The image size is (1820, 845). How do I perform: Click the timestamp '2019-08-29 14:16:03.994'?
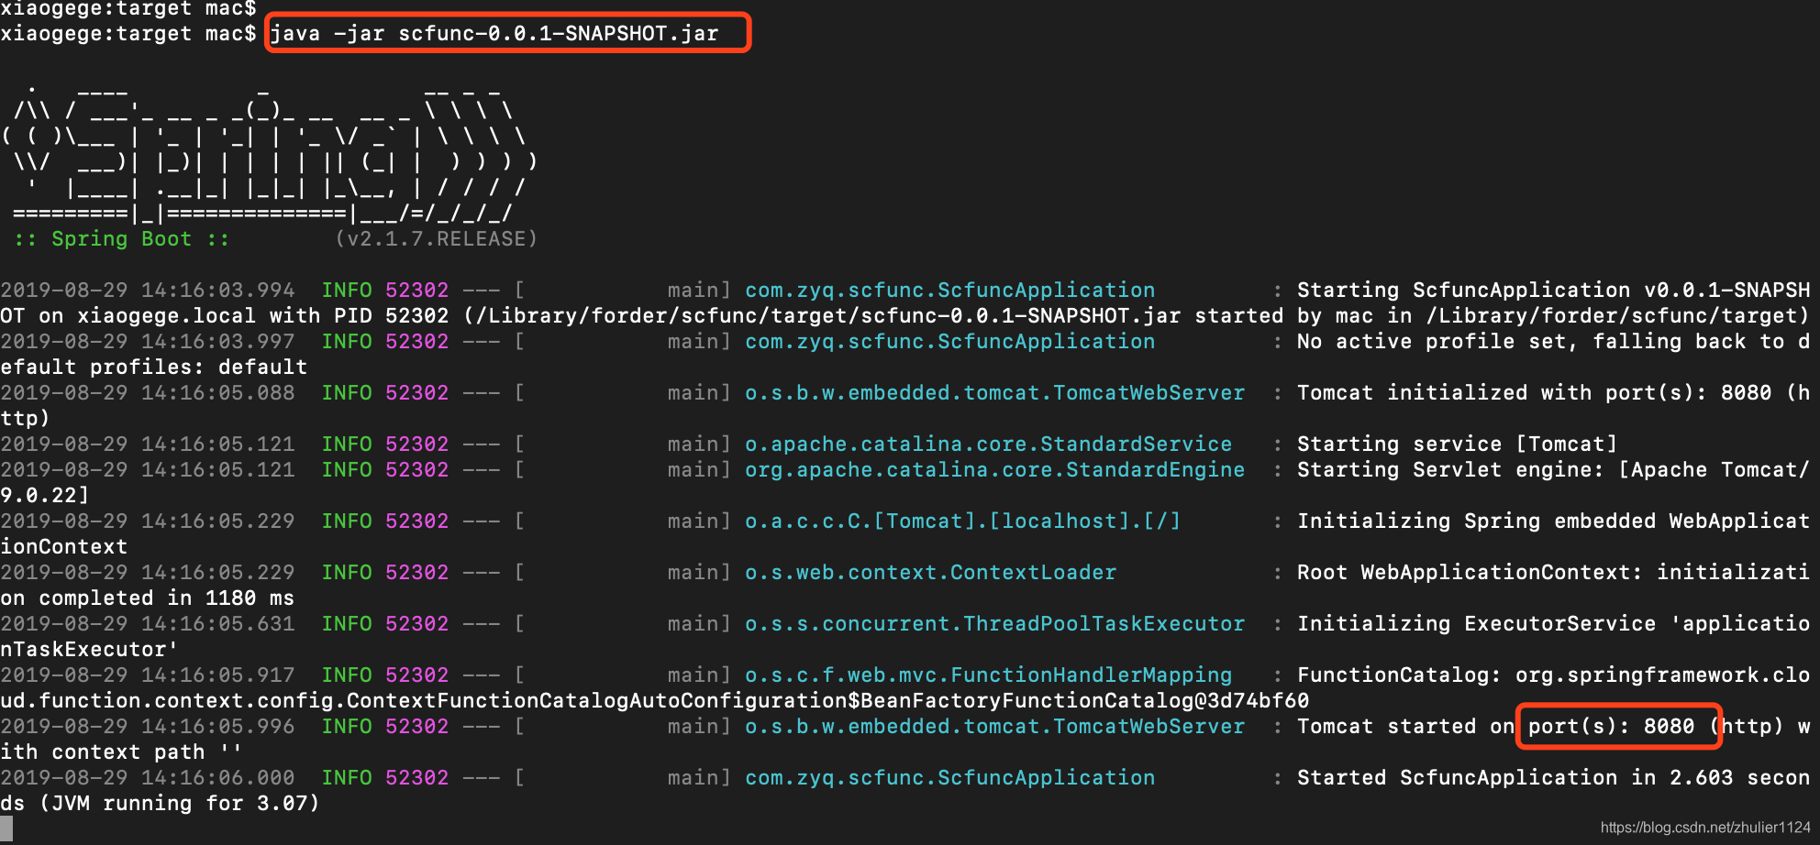[x=148, y=291]
